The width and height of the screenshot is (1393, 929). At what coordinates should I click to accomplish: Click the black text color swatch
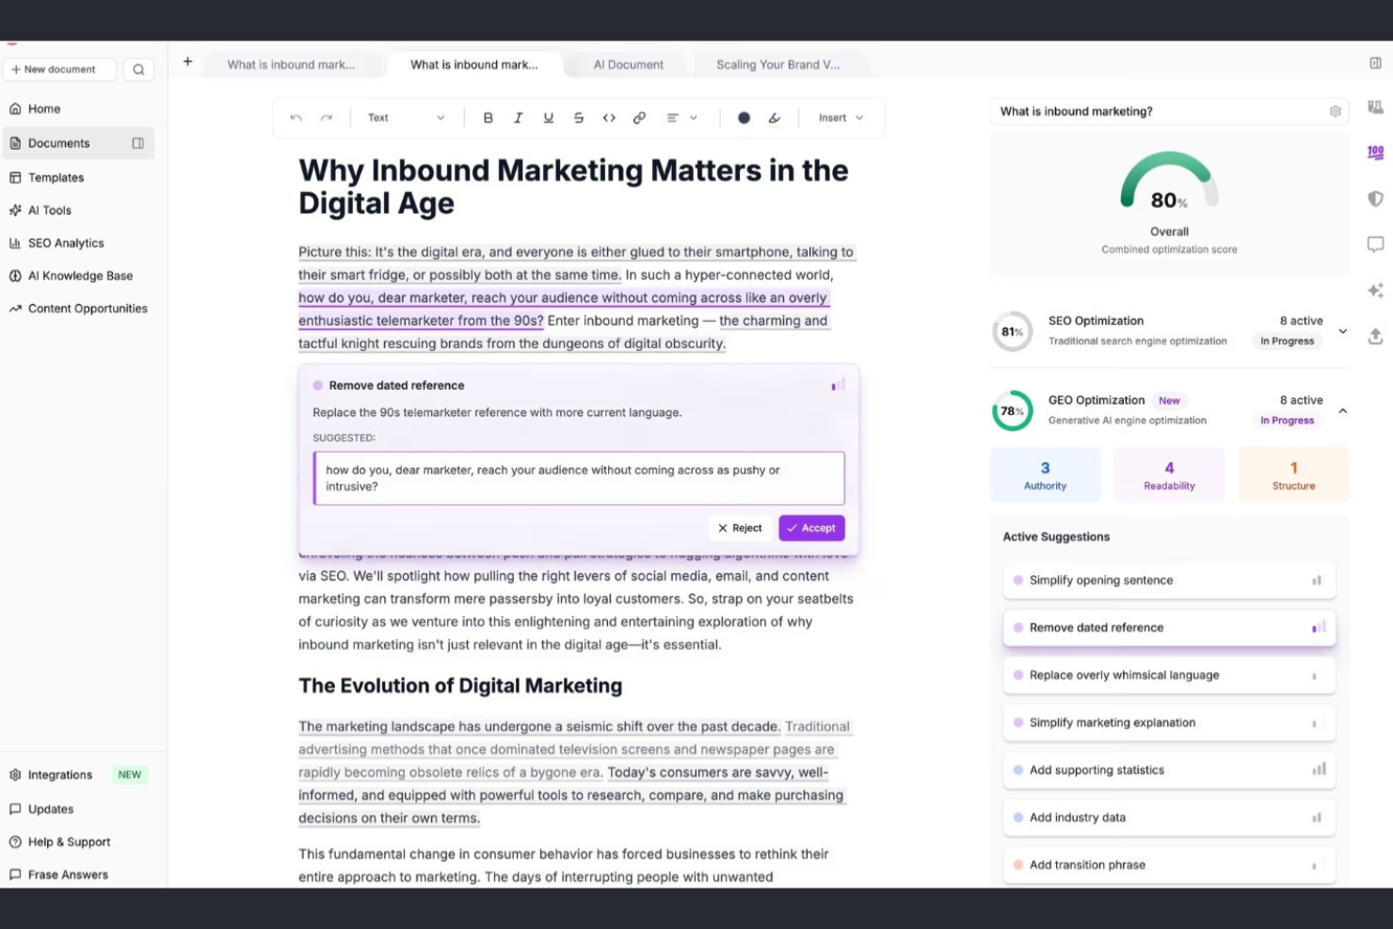[744, 118]
